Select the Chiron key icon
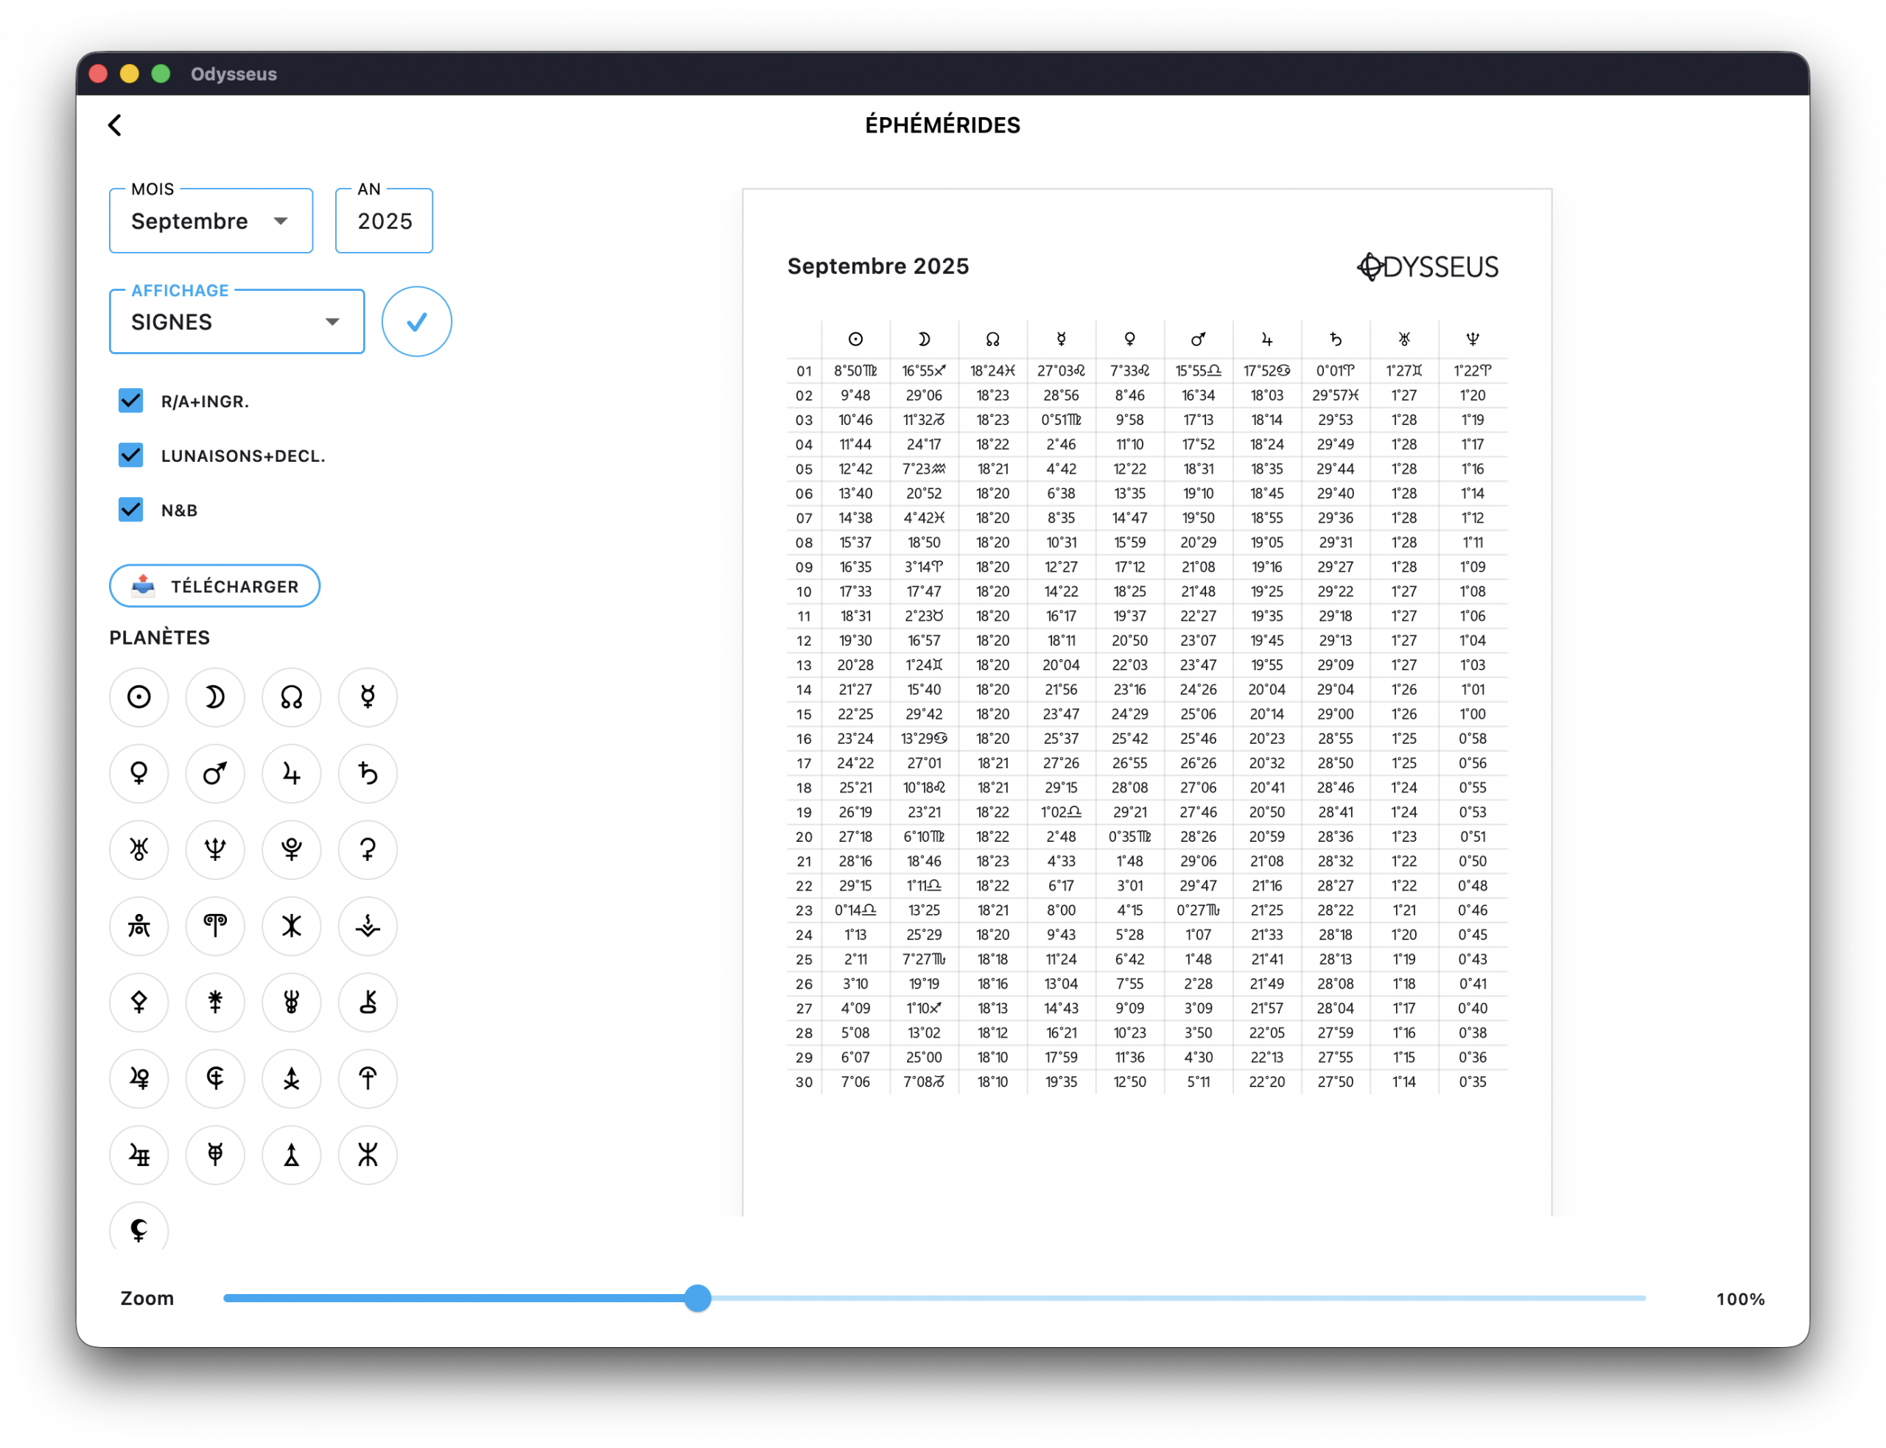The width and height of the screenshot is (1886, 1448). [368, 1002]
